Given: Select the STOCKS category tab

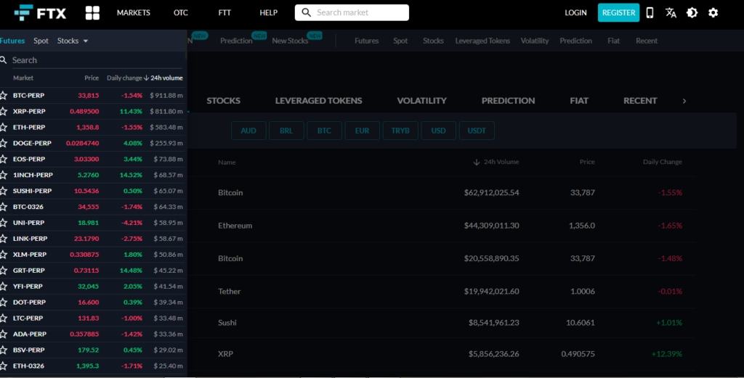Looking at the screenshot, I should tap(224, 100).
